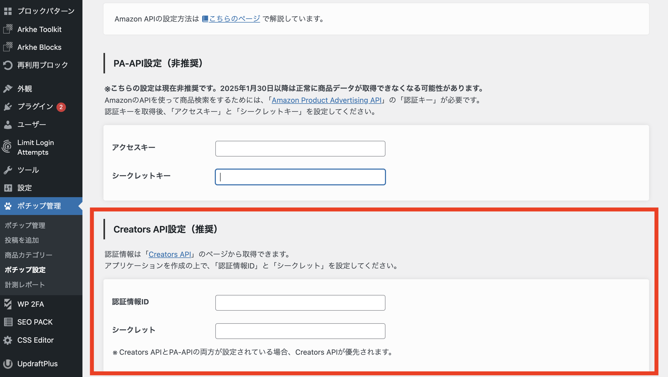Follow the Creators API link
The height and width of the screenshot is (377, 668).
170,254
